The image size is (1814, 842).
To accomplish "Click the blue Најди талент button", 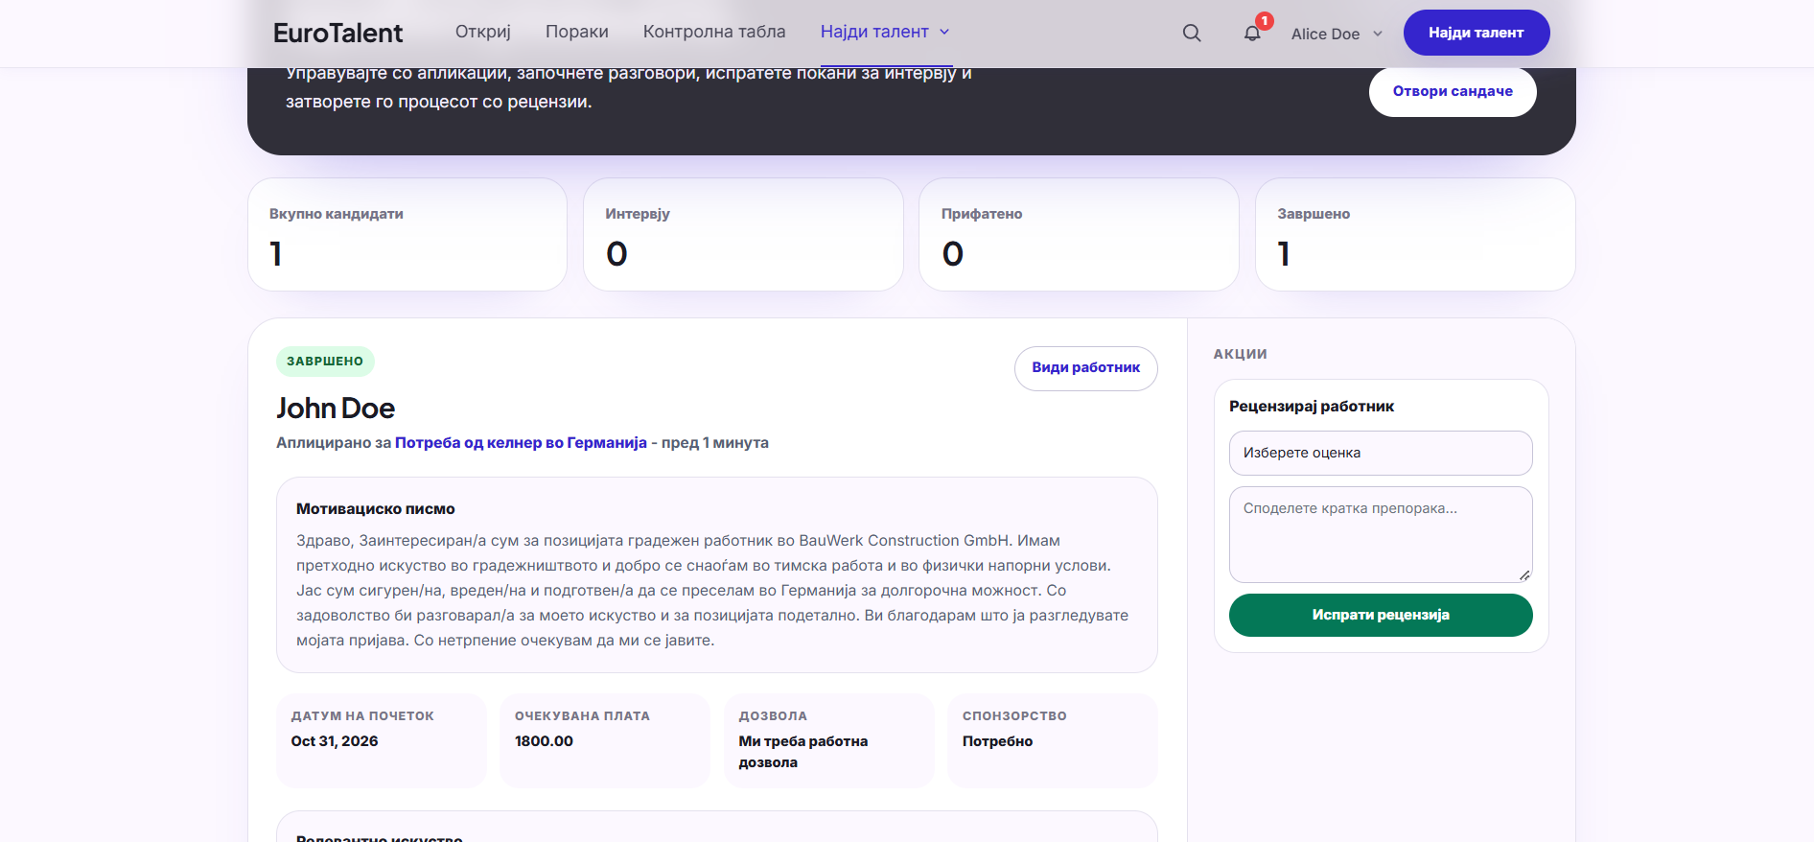I will [1477, 33].
